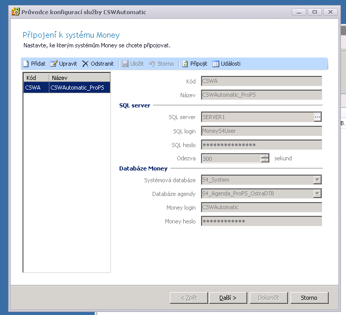346x315 pixels.
Task: Click the Přidat (Add) toolbar icon
Action: coord(25,64)
